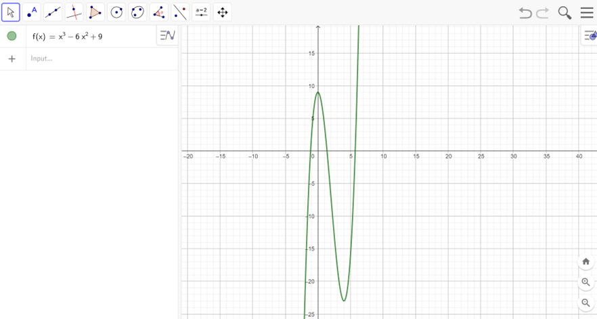
Task: Select the Ellipse tool
Action: point(137,12)
